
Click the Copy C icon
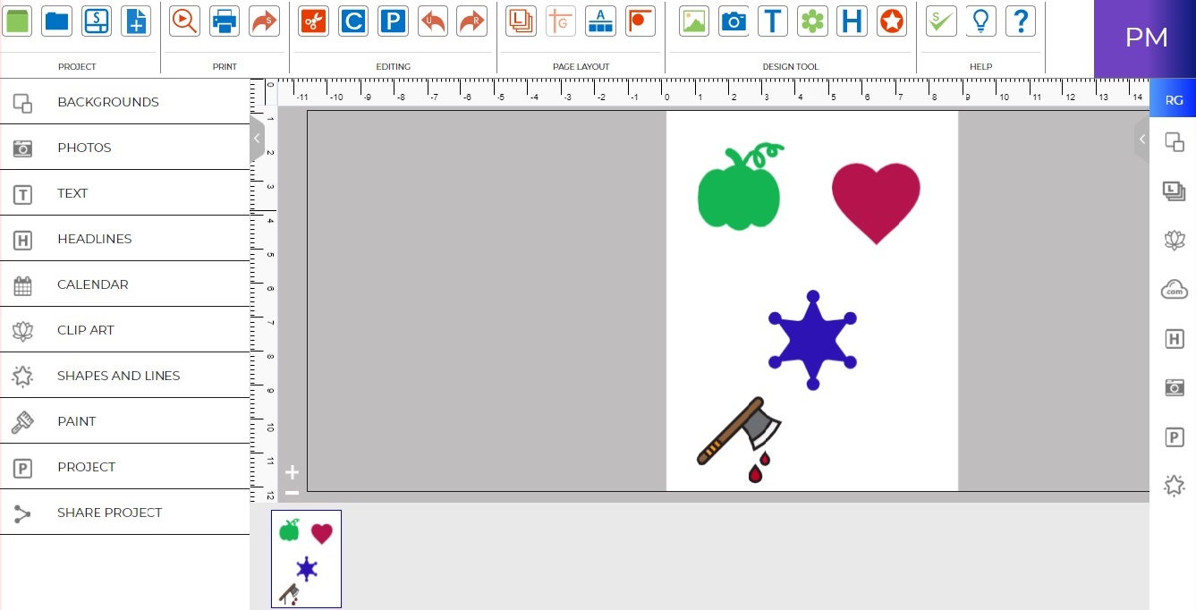tap(353, 21)
